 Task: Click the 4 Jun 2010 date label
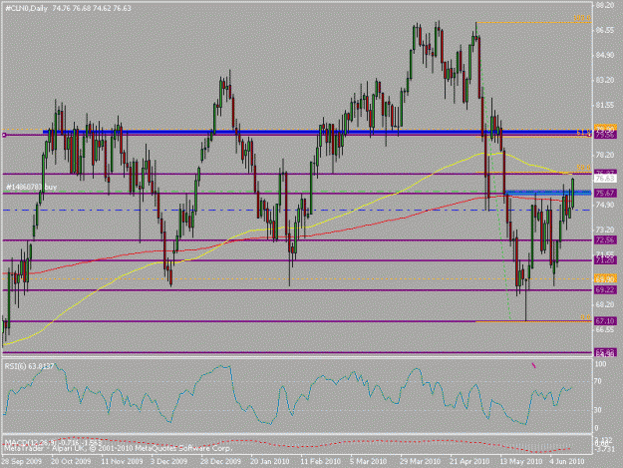pos(567,461)
